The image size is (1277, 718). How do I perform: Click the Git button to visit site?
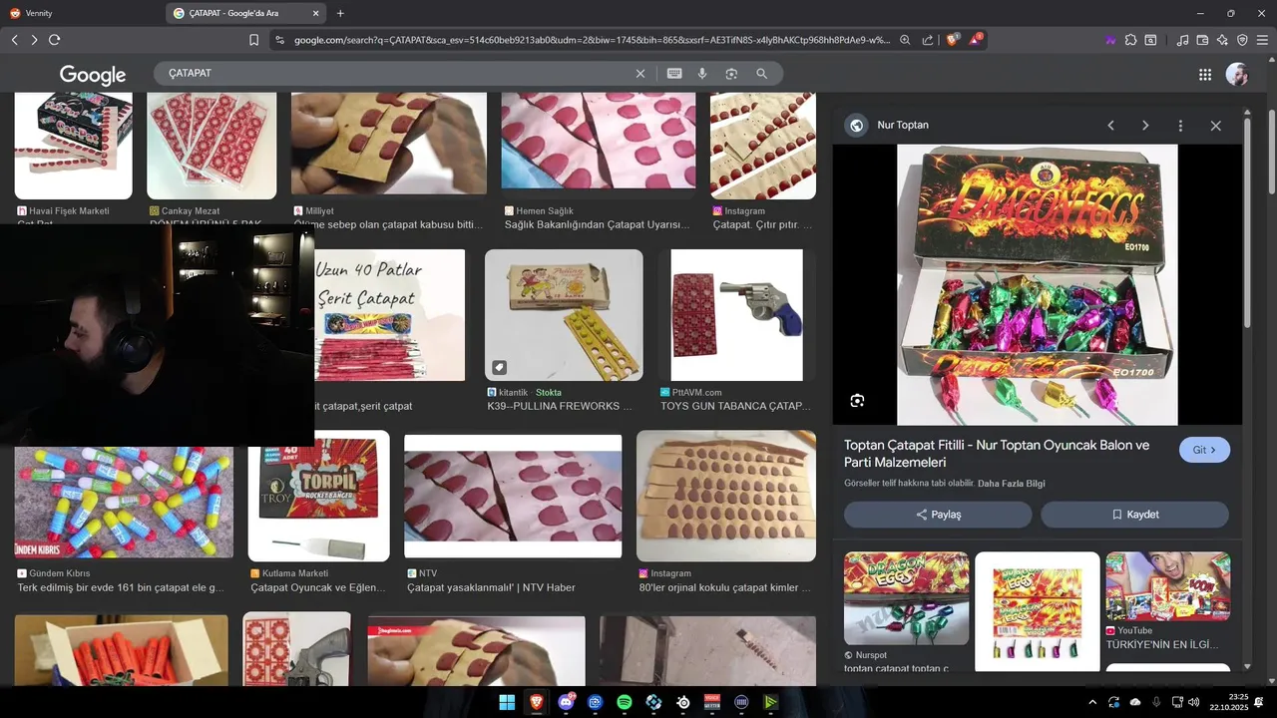pos(1204,450)
